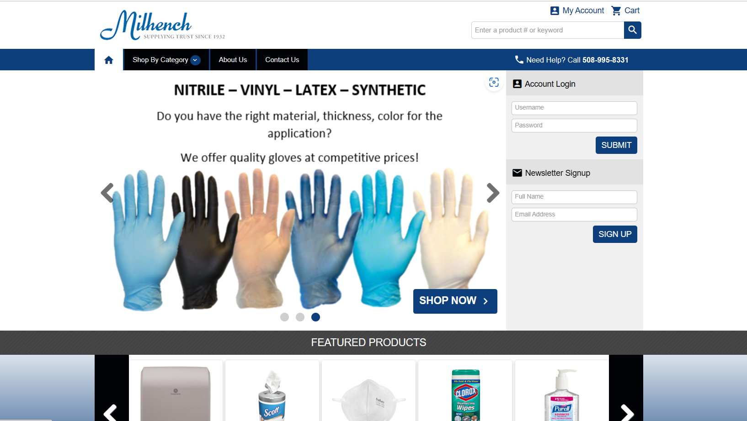The image size is (747, 421).
Task: Click the search magnifier button
Action: coord(632,30)
